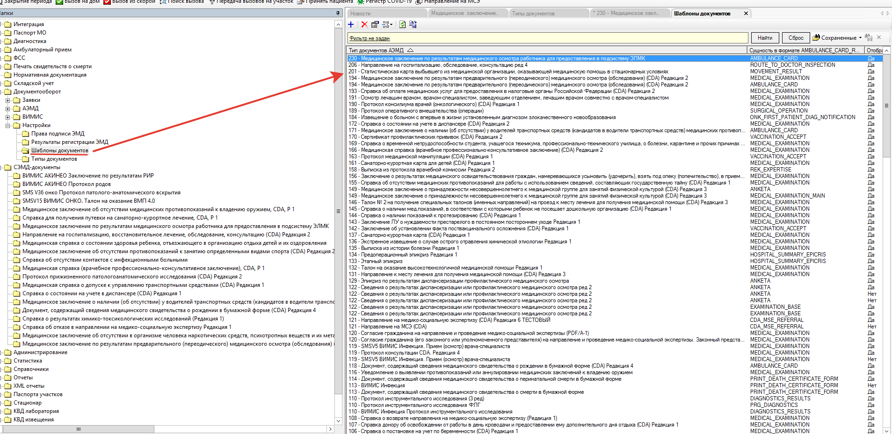Click the Интеграция folder icon
892x434 pixels.
pyautogui.click(x=8, y=24)
